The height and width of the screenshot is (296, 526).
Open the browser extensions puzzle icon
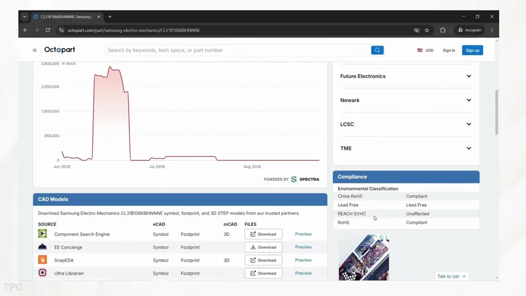(x=443, y=30)
